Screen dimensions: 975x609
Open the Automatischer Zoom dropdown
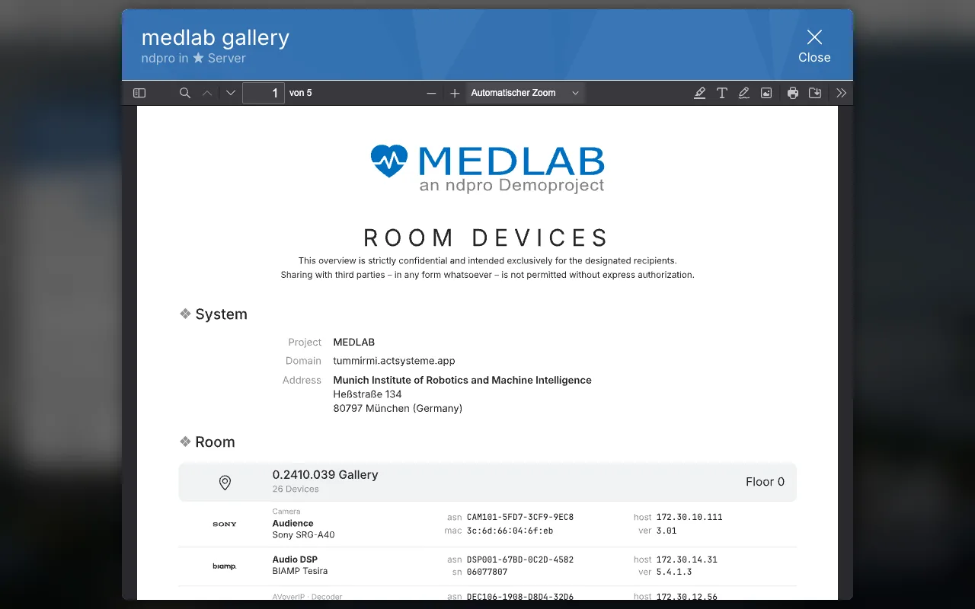pyautogui.click(x=525, y=93)
